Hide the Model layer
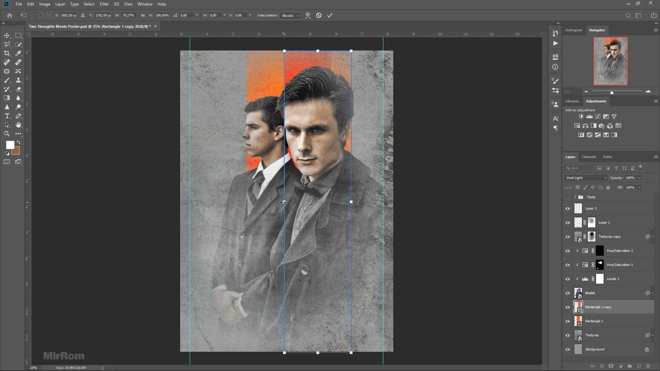 point(568,293)
